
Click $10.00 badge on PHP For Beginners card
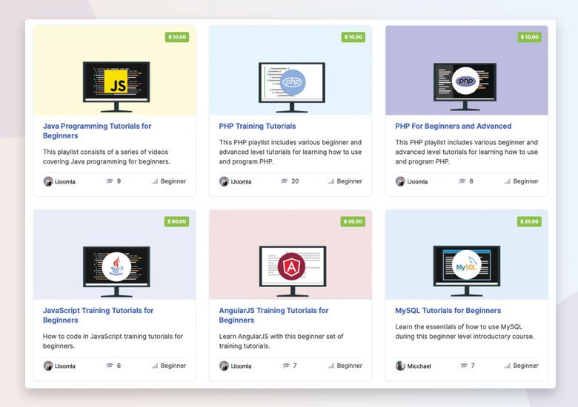click(529, 37)
